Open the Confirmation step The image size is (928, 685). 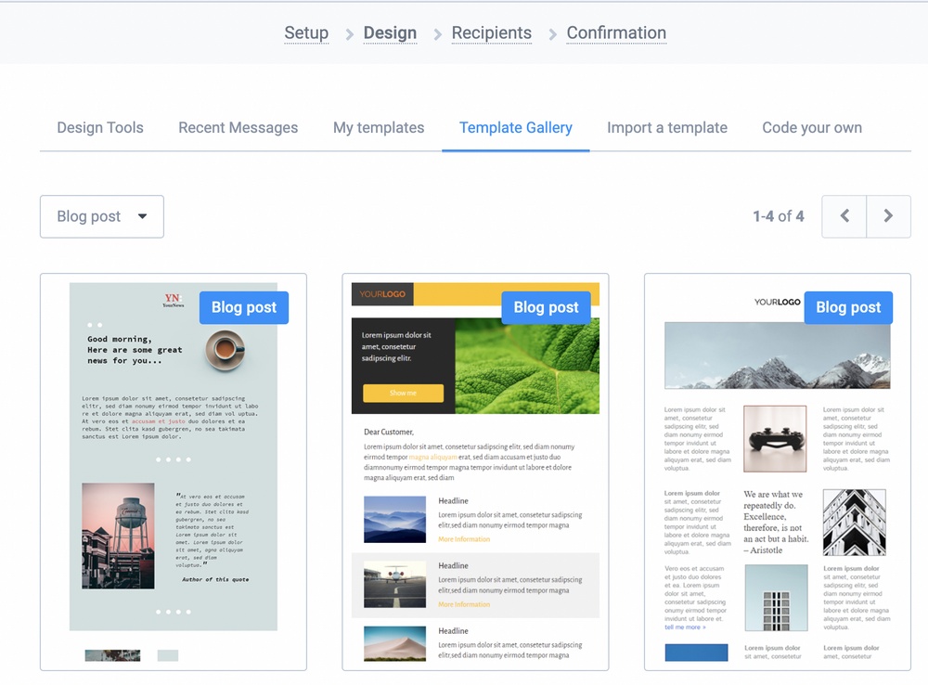pos(616,33)
